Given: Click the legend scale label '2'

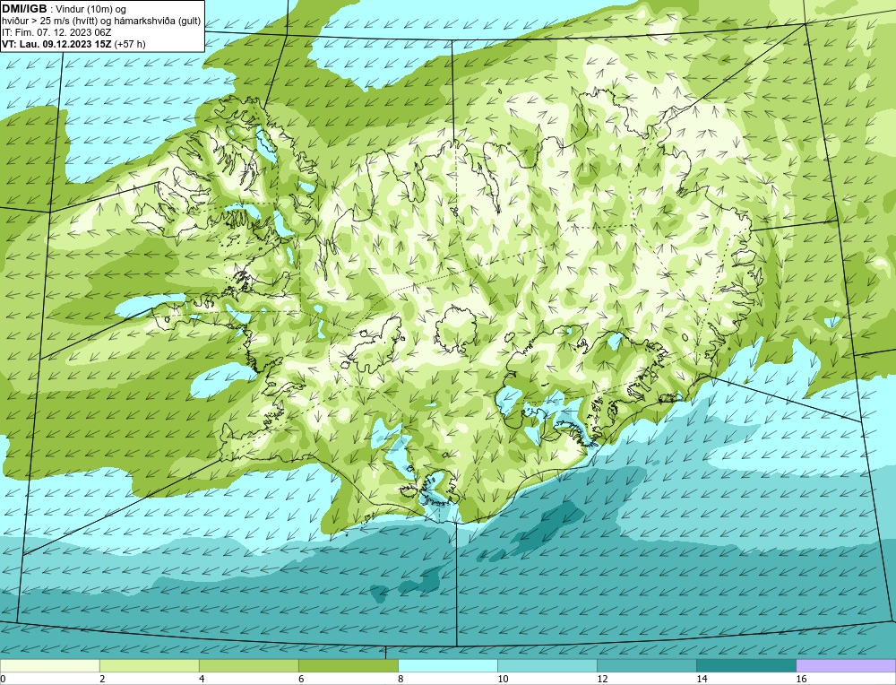Looking at the screenshot, I should pos(102,679).
